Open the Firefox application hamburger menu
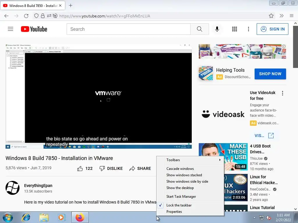 [x=292, y=16]
